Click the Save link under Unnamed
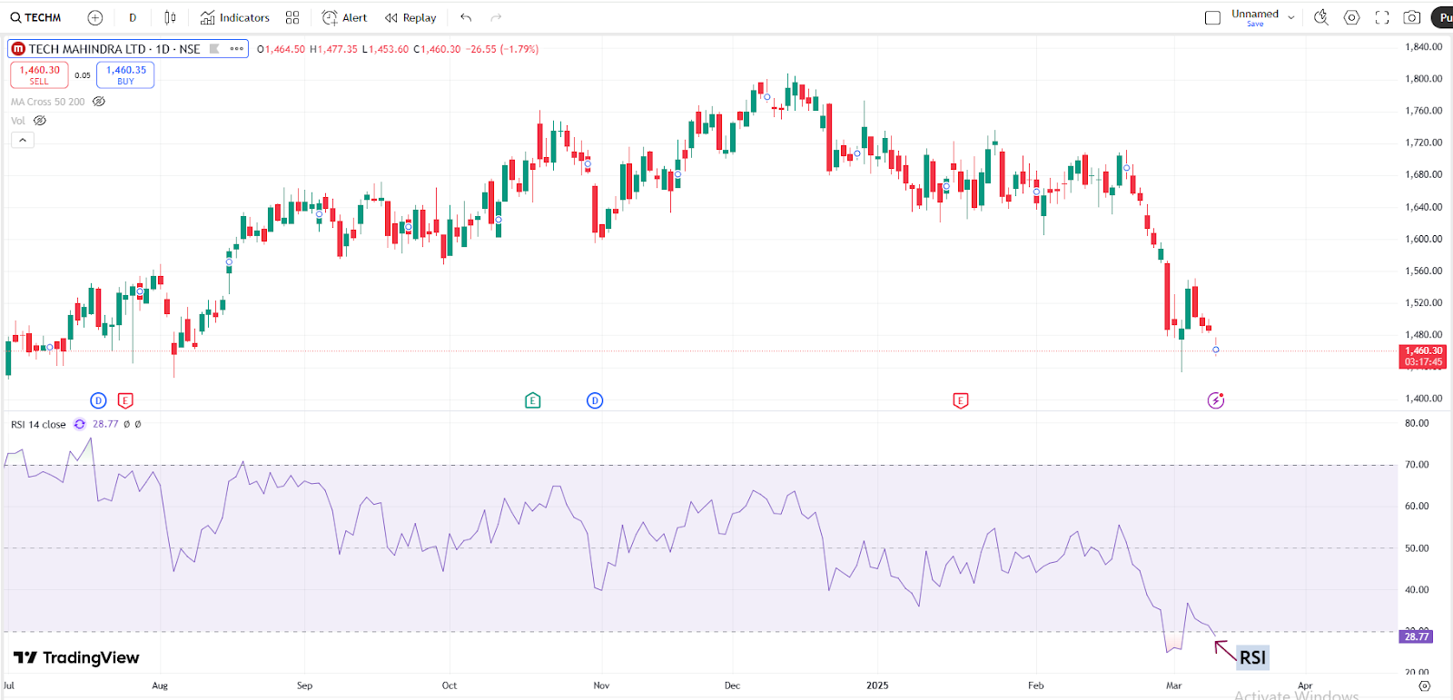Viewport: 1453px width, 700px height. pyautogui.click(x=1255, y=25)
